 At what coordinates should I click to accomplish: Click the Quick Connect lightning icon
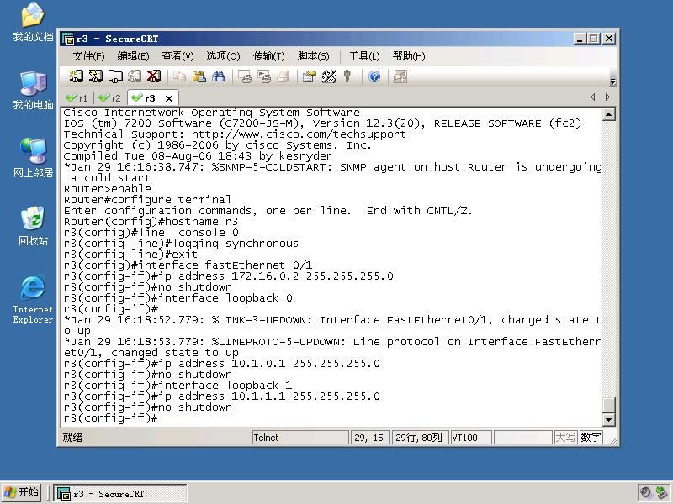coord(95,76)
